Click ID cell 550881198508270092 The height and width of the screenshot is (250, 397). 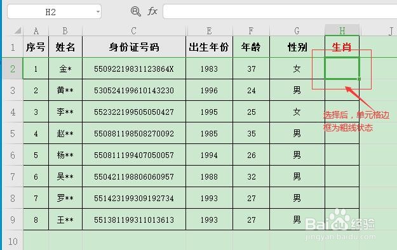tap(134, 133)
